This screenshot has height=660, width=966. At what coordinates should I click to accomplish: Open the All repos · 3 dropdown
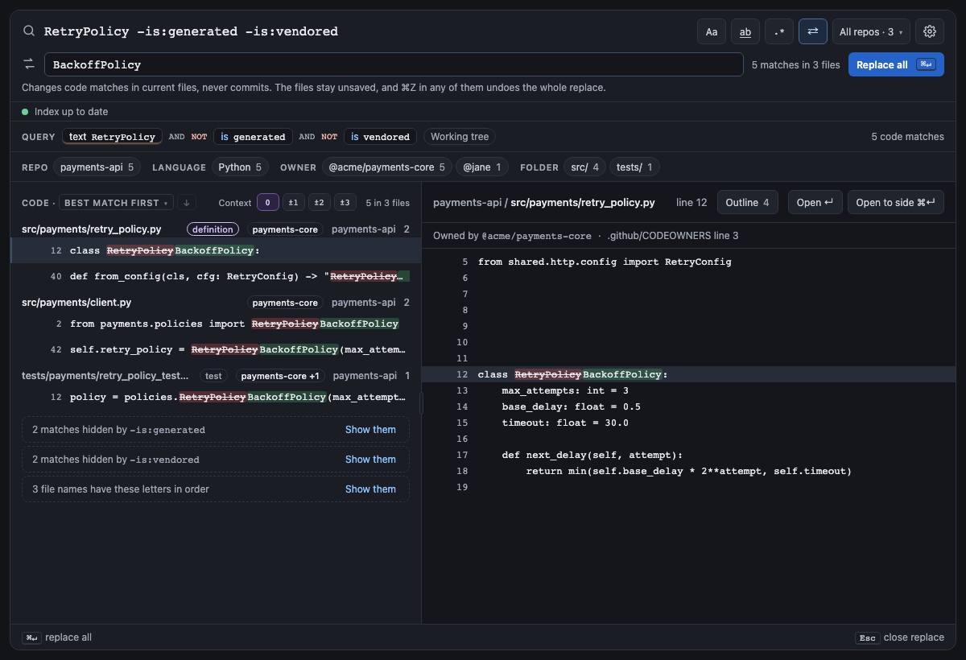[x=871, y=31]
